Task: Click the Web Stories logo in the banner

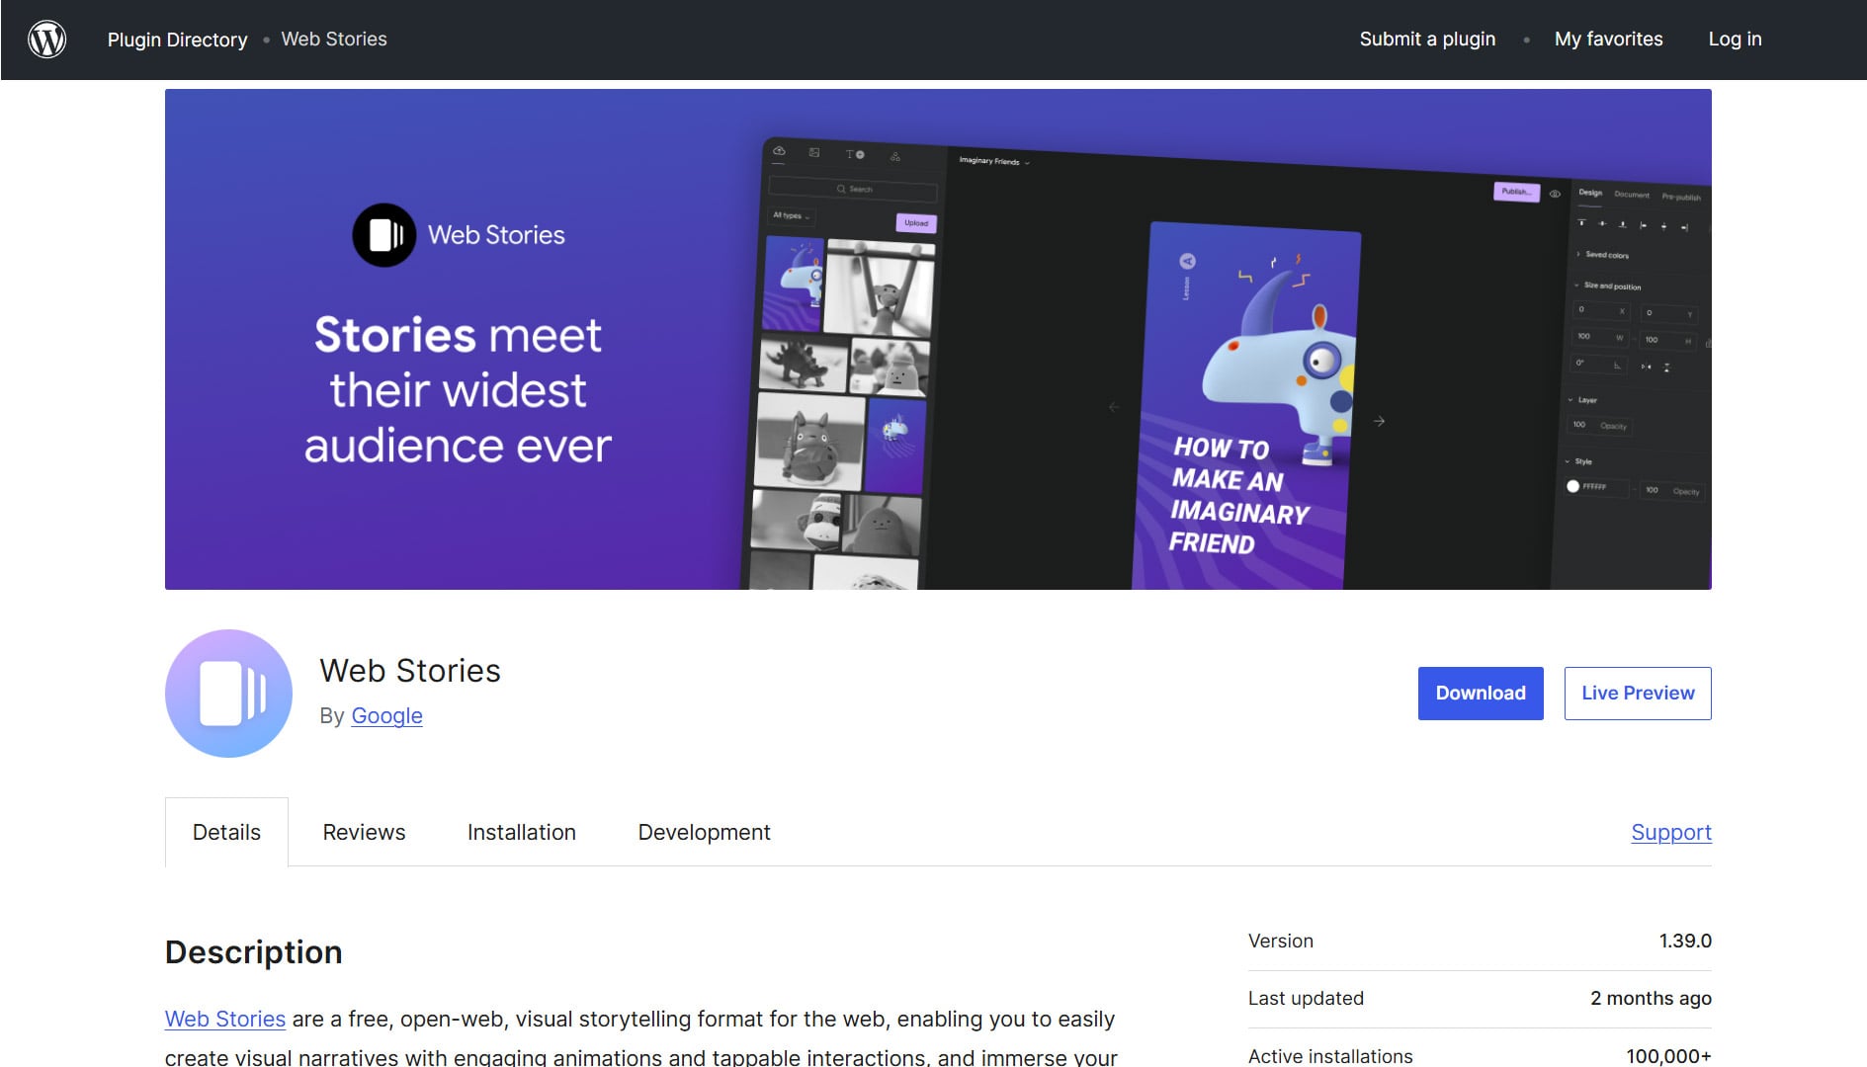Action: pos(459,235)
